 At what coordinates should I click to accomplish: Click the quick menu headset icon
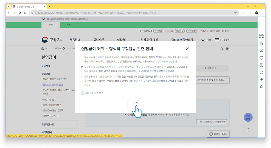(x=261, y=87)
